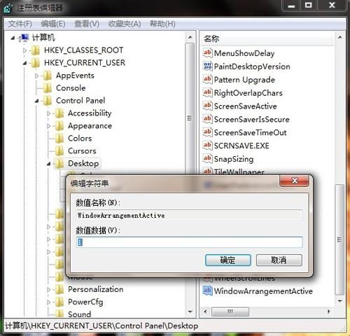The image size is (350, 336).
Task: Select the Console key label in tree
Action: pos(71,88)
